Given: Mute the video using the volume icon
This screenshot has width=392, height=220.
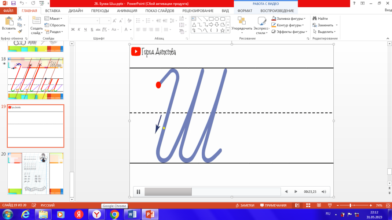Looking at the screenshot, I should [324, 191].
